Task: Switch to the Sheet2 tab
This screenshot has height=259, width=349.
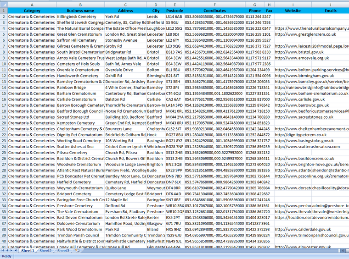Action: (45, 251)
